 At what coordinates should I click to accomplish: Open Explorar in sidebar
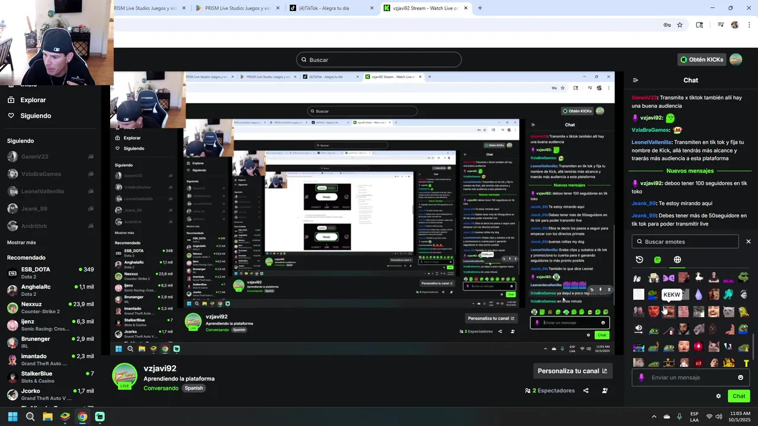point(33,100)
